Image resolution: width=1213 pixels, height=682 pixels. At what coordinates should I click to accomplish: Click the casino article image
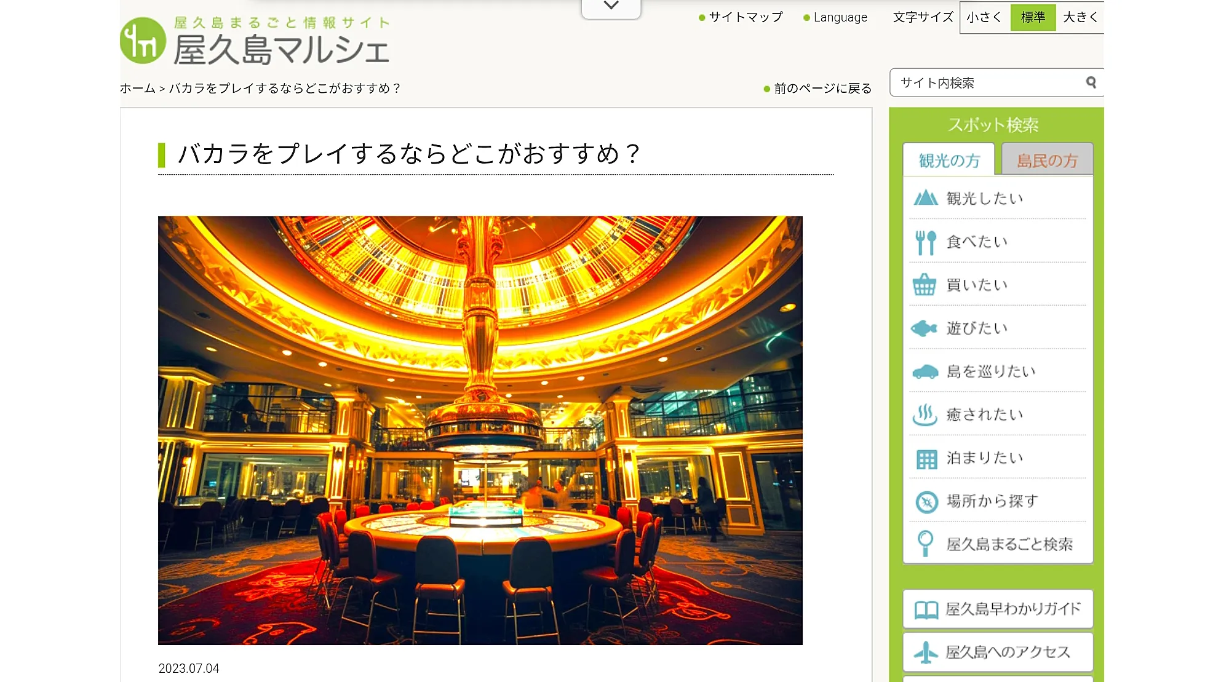click(480, 430)
